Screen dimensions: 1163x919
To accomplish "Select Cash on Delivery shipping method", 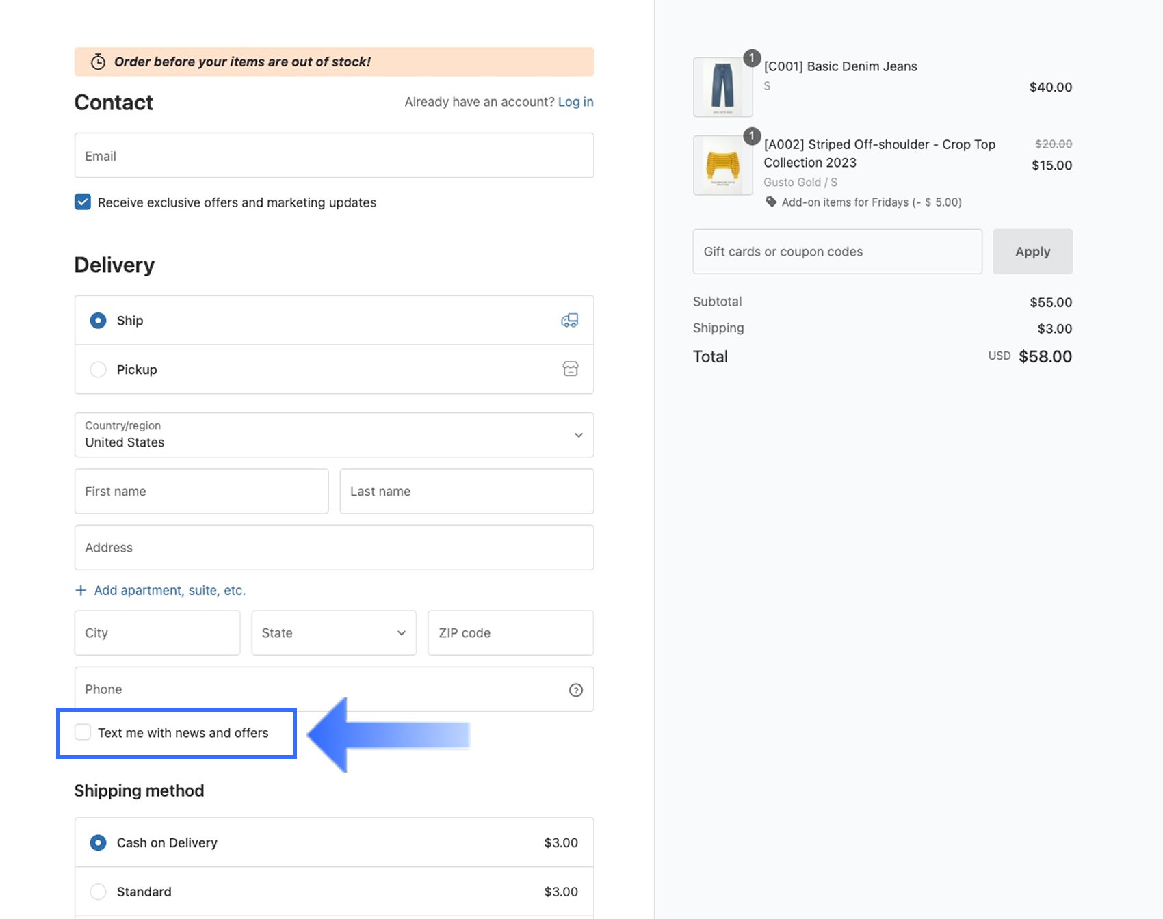I will 98,842.
